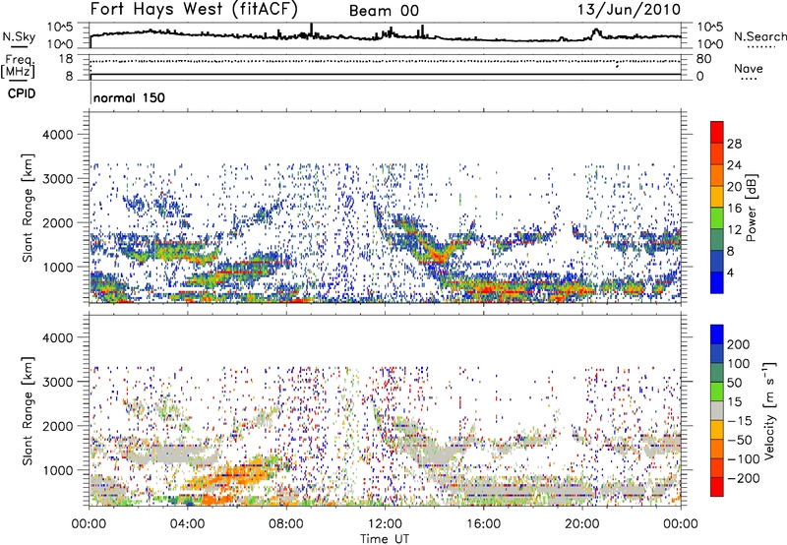
Task: Click the blue bottom segment of Power colorbar
Action: click(717, 282)
